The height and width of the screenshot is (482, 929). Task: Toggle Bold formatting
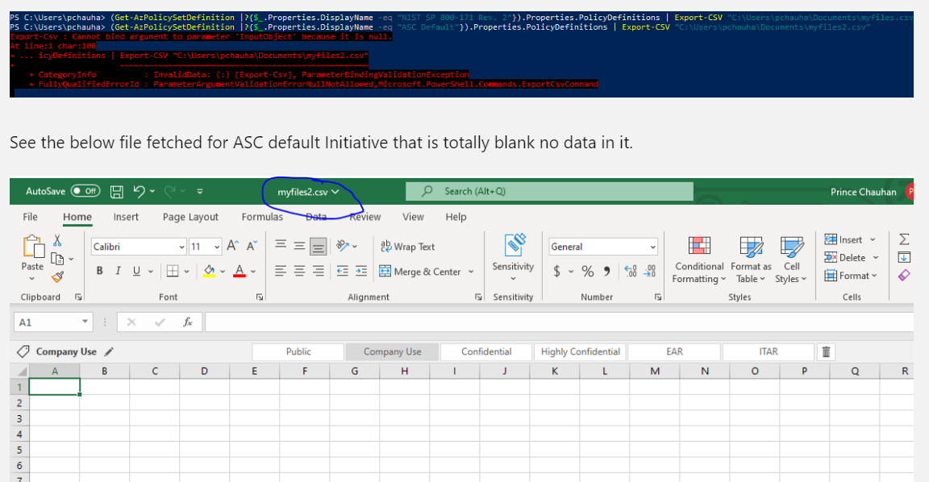[x=99, y=271]
